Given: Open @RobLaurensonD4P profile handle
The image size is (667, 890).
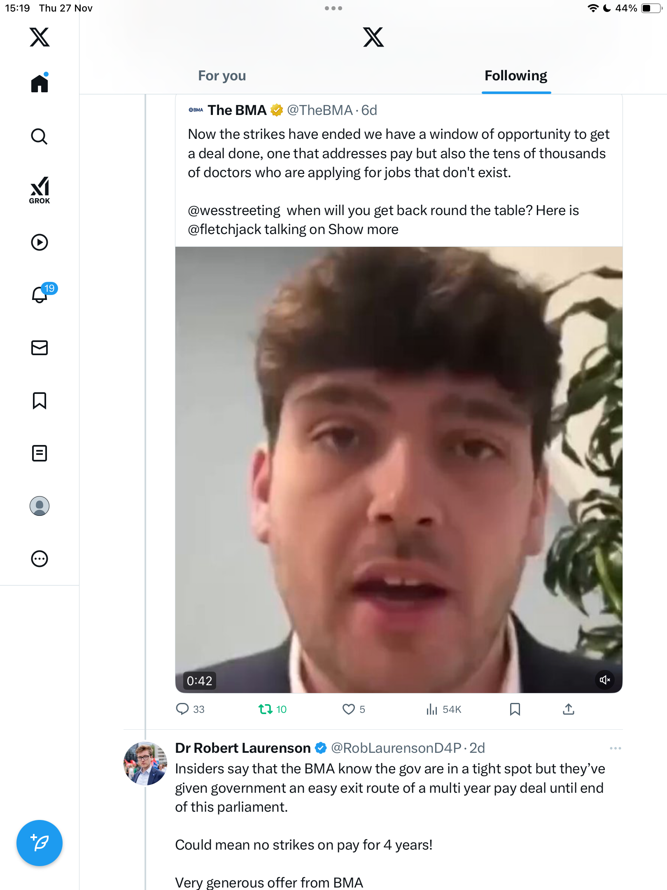Looking at the screenshot, I should click(x=396, y=748).
